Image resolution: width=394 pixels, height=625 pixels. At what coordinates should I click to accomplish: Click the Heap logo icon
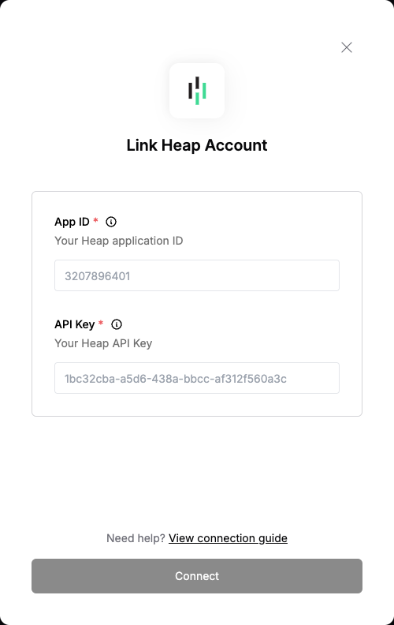pyautogui.click(x=197, y=91)
